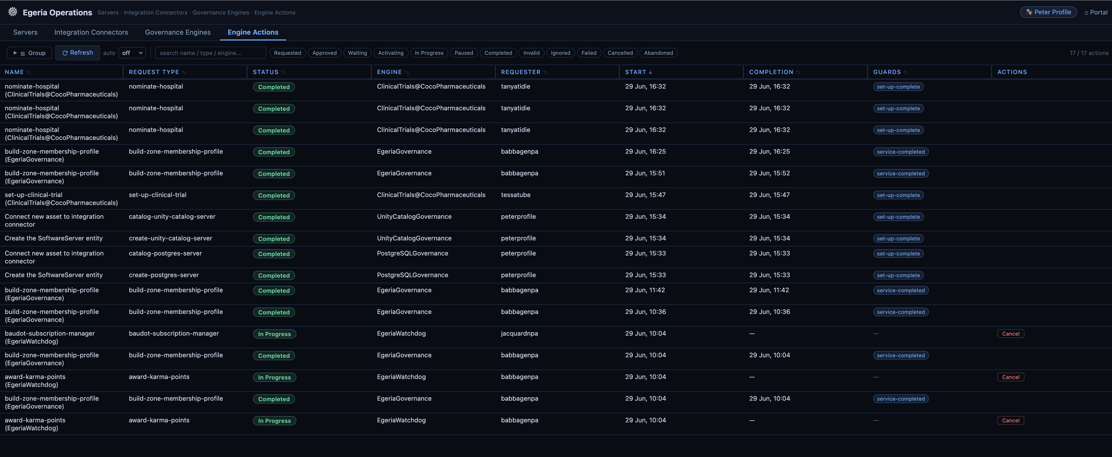1112x457 pixels.
Task: Open the auto refresh interval dropdown
Action: pyautogui.click(x=132, y=53)
